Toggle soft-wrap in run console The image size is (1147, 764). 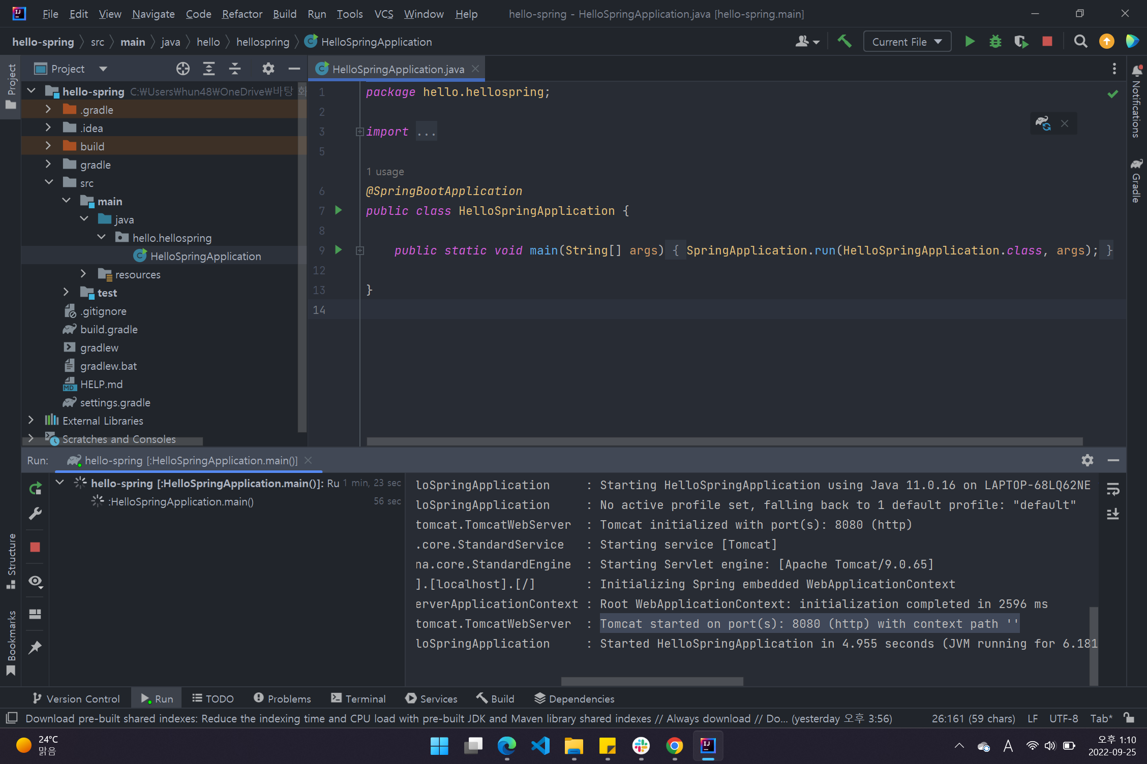[x=1113, y=489]
